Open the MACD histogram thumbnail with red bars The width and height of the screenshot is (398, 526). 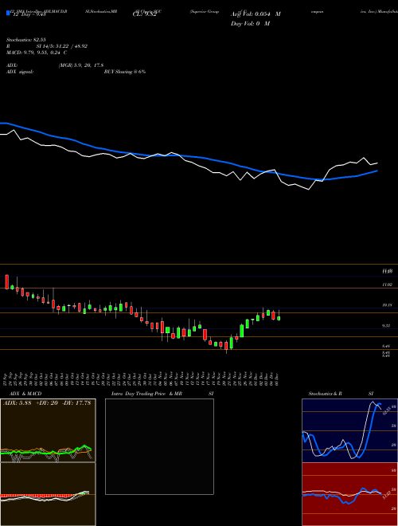tap(48, 494)
